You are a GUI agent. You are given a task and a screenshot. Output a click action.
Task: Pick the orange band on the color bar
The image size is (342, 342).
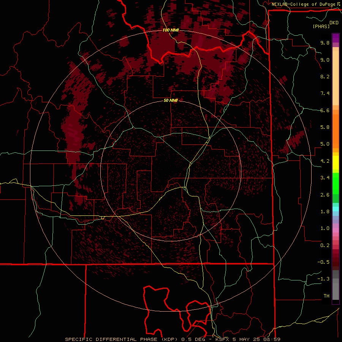[x=336, y=131]
